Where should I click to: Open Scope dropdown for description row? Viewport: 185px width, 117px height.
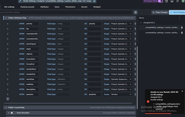(121, 89)
